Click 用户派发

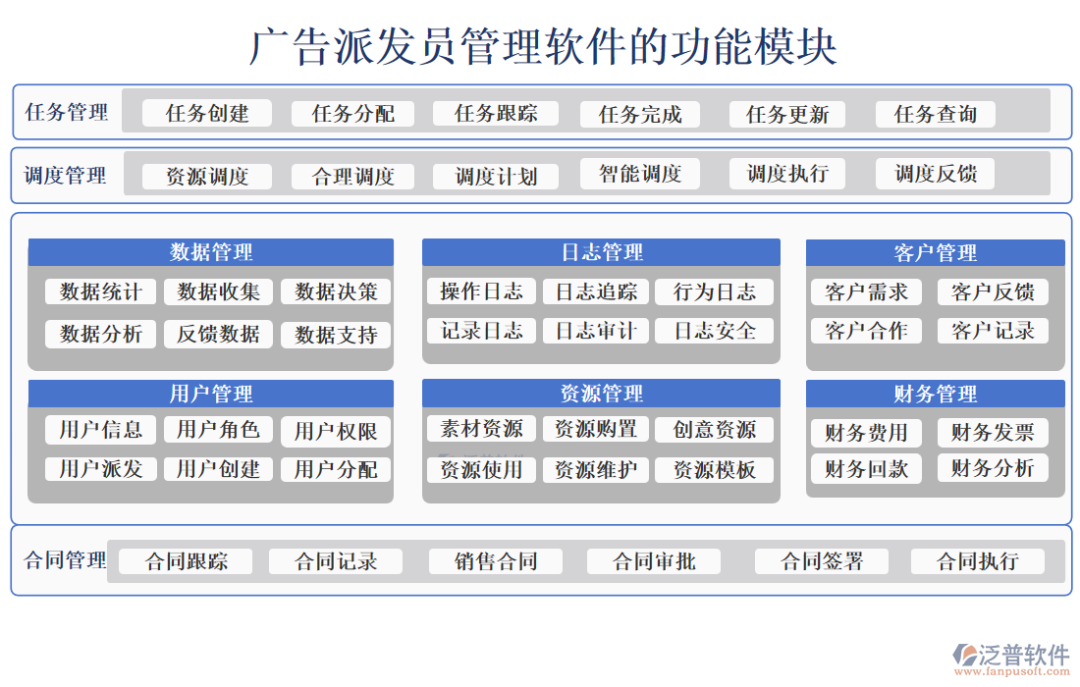point(99,469)
